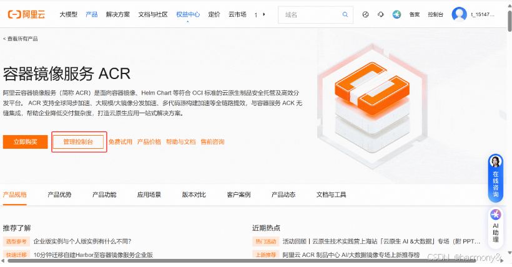This screenshot has width=512, height=267.
Task: Click the account name t_15147
Action: point(482,14)
